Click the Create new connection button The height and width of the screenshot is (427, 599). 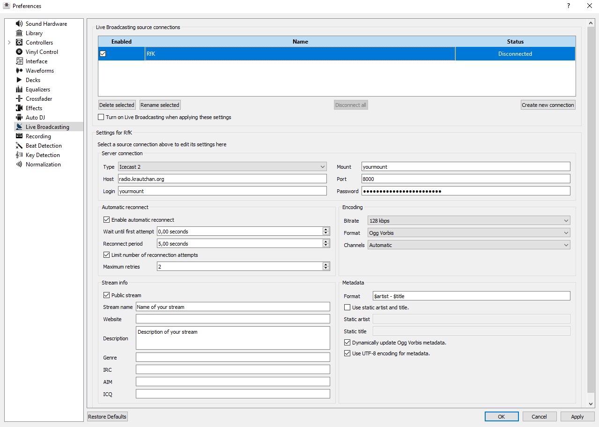click(x=547, y=105)
